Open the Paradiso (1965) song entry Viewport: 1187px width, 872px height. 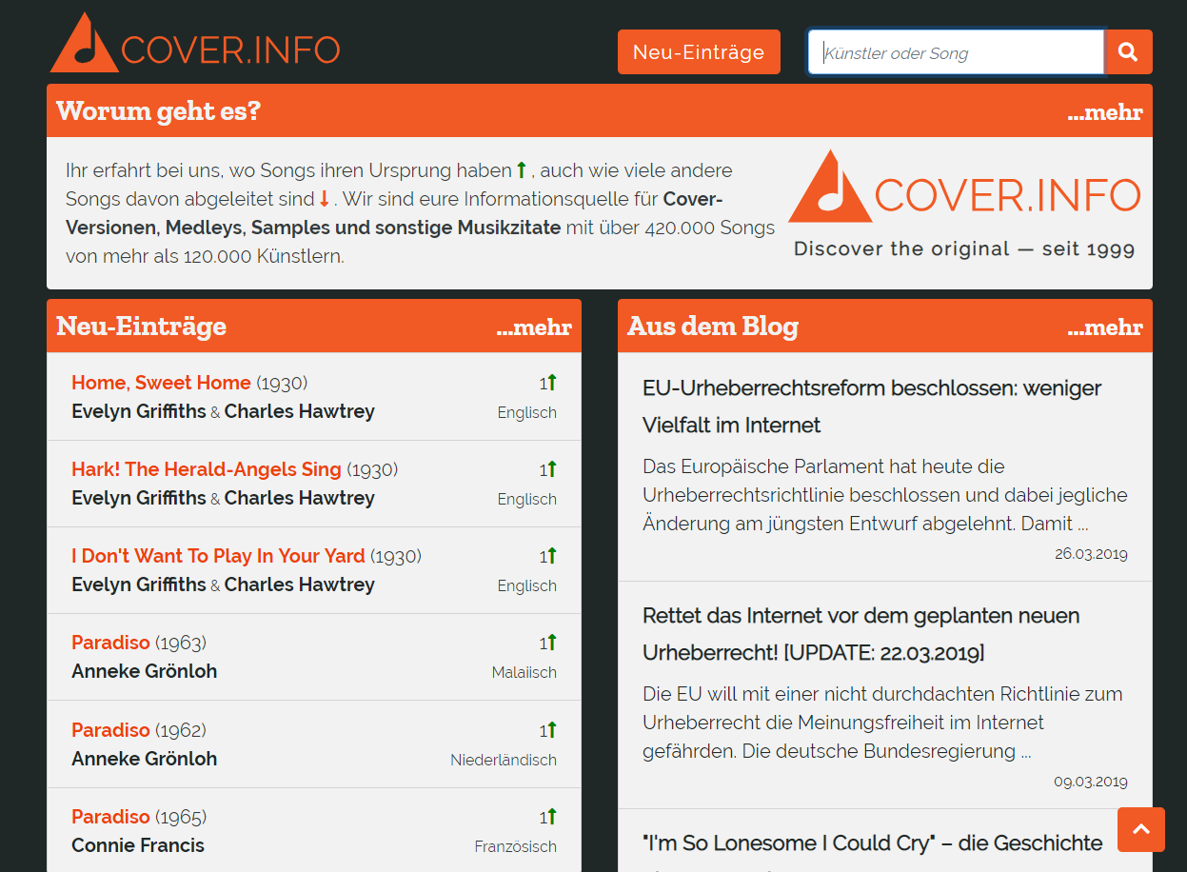pyautogui.click(x=110, y=817)
